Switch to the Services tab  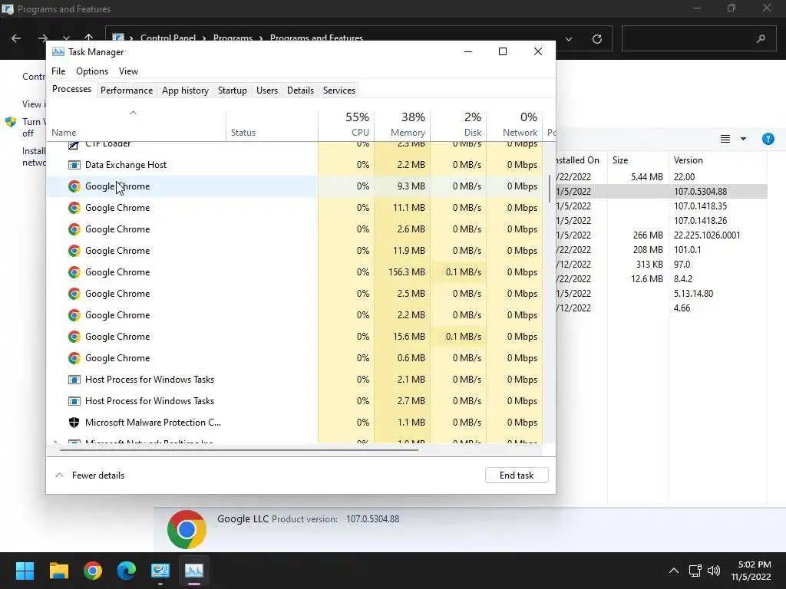pos(339,90)
